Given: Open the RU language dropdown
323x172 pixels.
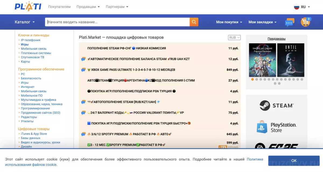Looking at the screenshot, I should click(305, 7).
